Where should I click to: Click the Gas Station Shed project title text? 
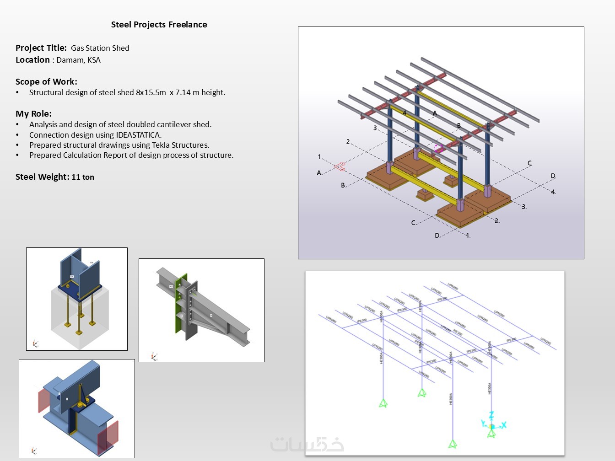pyautogui.click(x=100, y=48)
